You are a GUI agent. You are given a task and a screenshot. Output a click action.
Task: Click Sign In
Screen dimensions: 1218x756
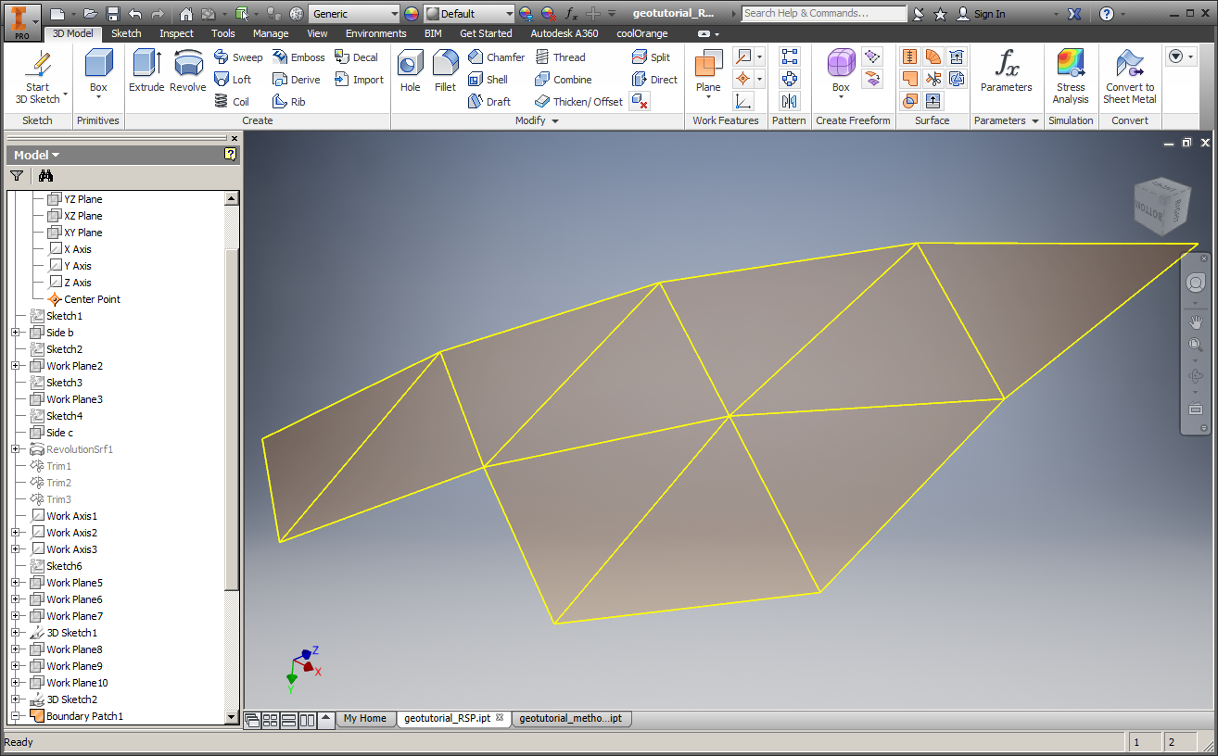pos(981,14)
